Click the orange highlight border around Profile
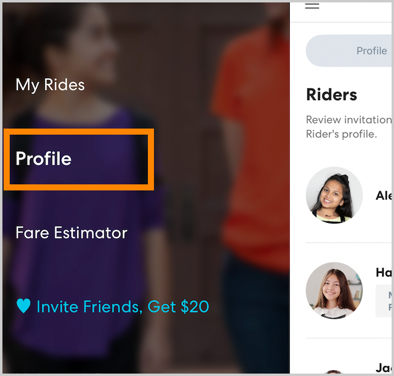 pyautogui.click(x=79, y=130)
